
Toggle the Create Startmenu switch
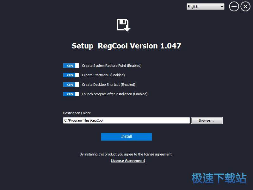coord(71,75)
